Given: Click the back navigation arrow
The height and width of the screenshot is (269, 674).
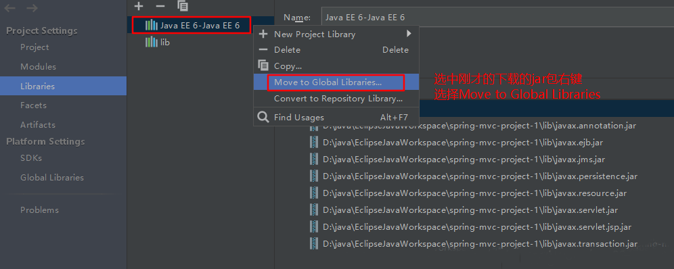Looking at the screenshot, I should click(x=10, y=8).
